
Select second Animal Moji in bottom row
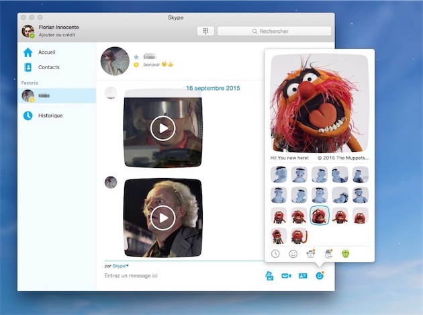(299, 236)
